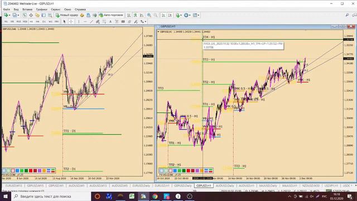Switch to the EURUSD,M15 chart tab
The width and height of the screenshot is (357, 201).
tap(13, 186)
